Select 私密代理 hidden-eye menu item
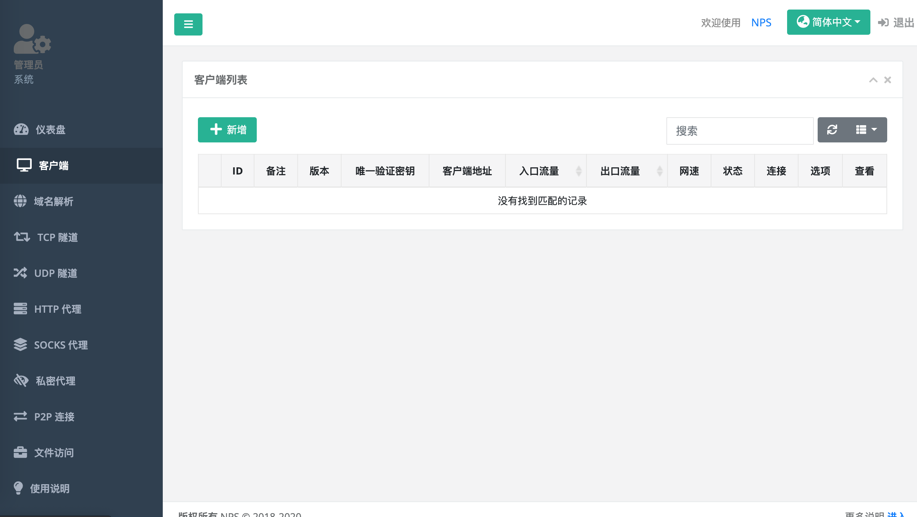The height and width of the screenshot is (517, 917). click(55, 381)
